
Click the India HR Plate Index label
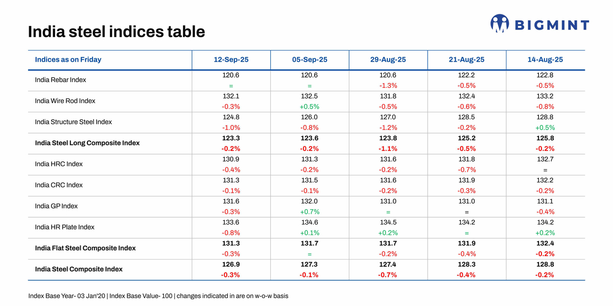pos(65,227)
